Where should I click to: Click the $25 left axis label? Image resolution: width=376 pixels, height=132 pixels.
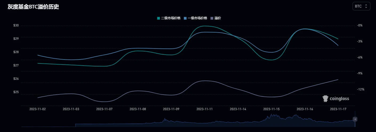pos(16,92)
